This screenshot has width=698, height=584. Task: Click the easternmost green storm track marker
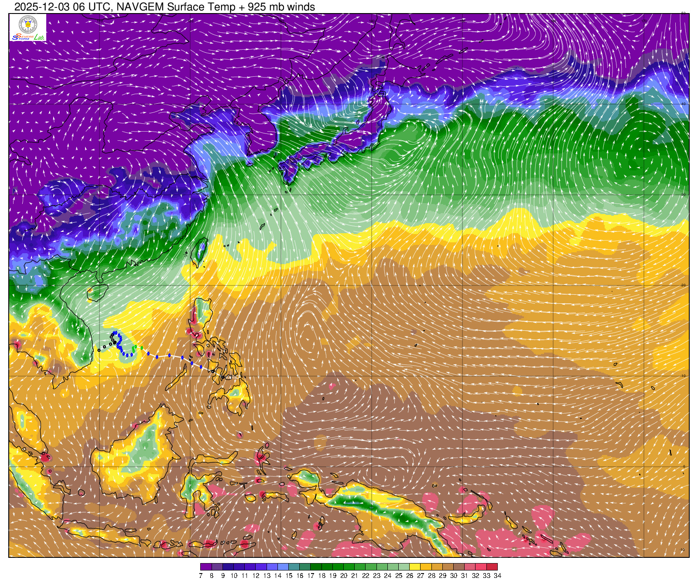[x=142, y=348]
